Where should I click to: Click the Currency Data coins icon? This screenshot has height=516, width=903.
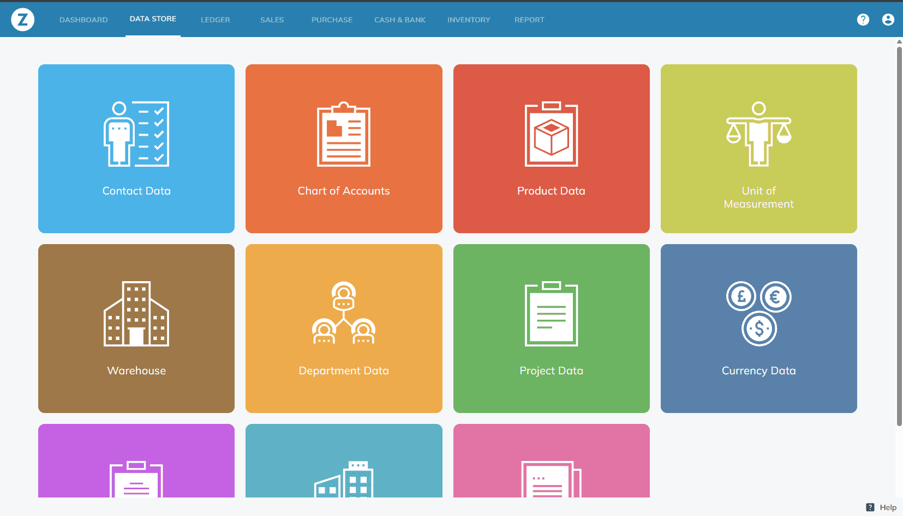point(758,313)
